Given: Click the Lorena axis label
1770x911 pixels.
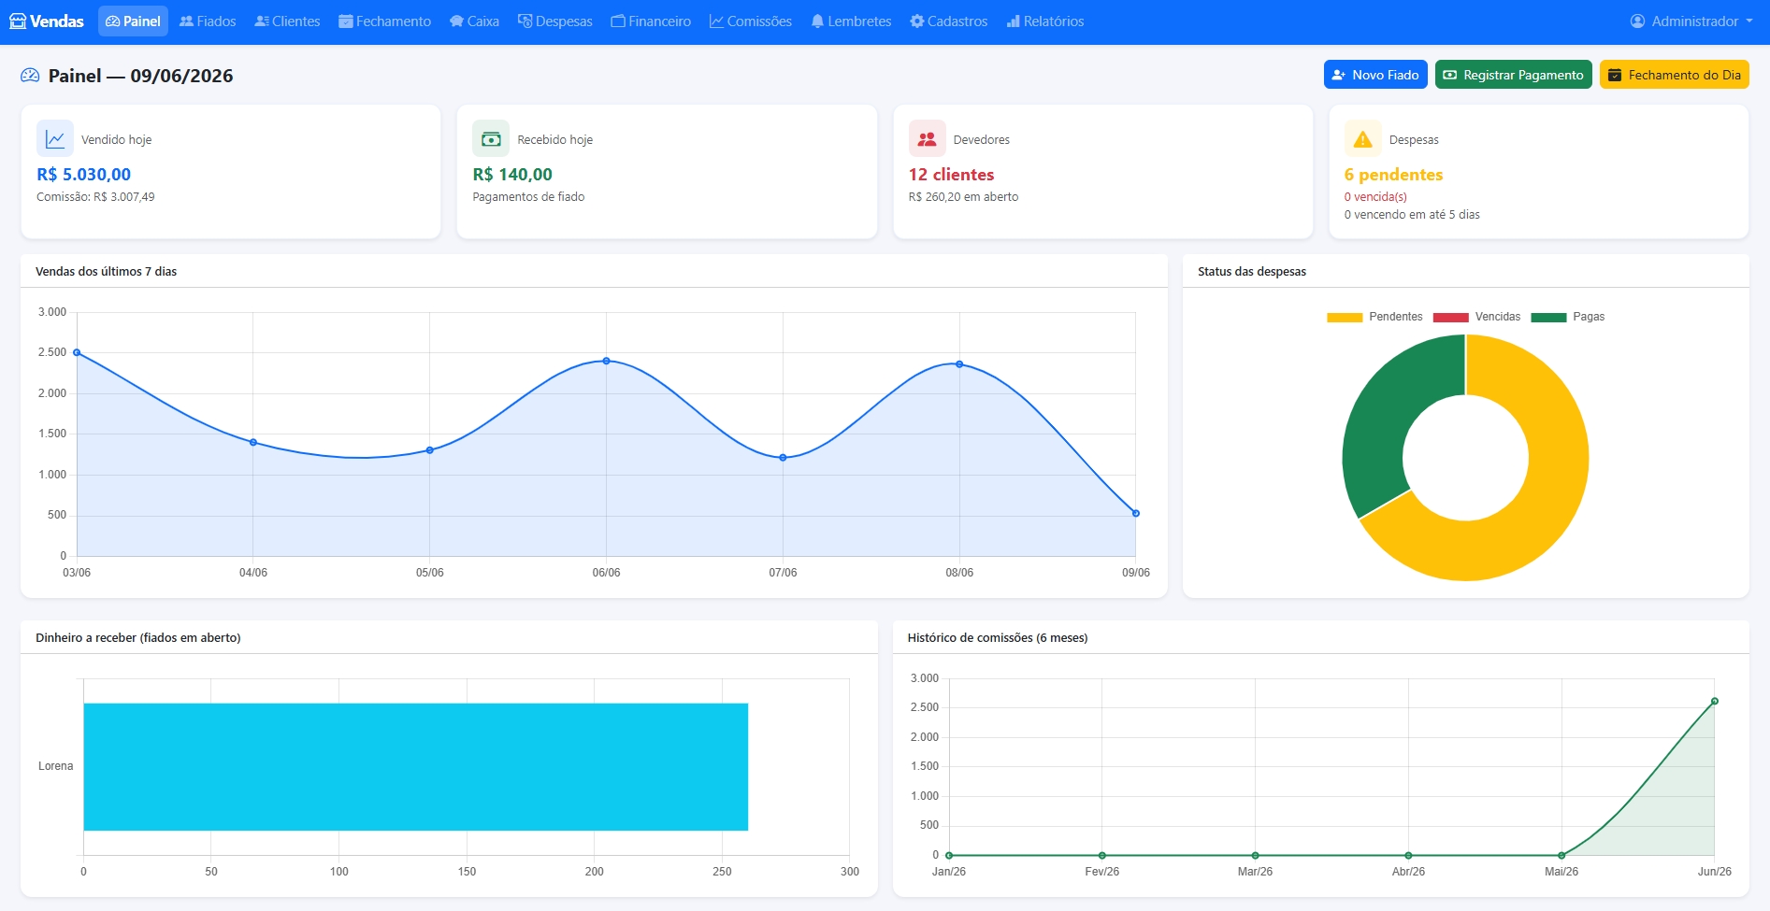Looking at the screenshot, I should tap(55, 766).
